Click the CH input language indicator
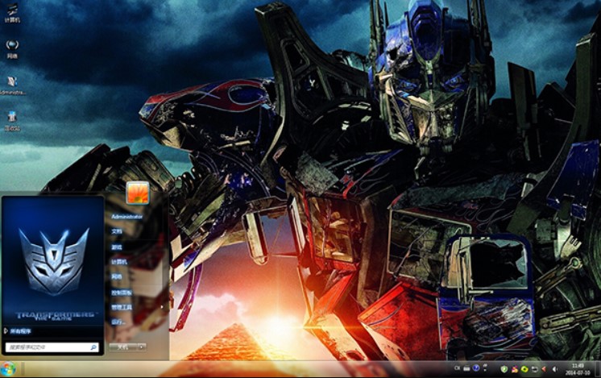 [x=457, y=368]
